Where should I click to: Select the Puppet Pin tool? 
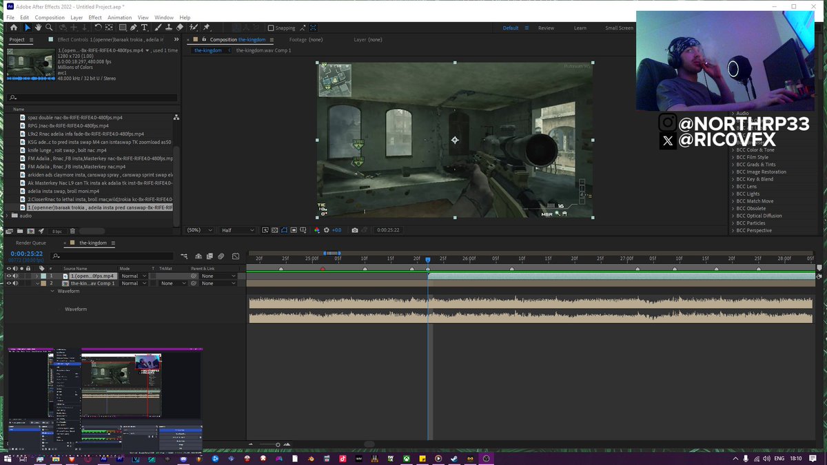207,28
